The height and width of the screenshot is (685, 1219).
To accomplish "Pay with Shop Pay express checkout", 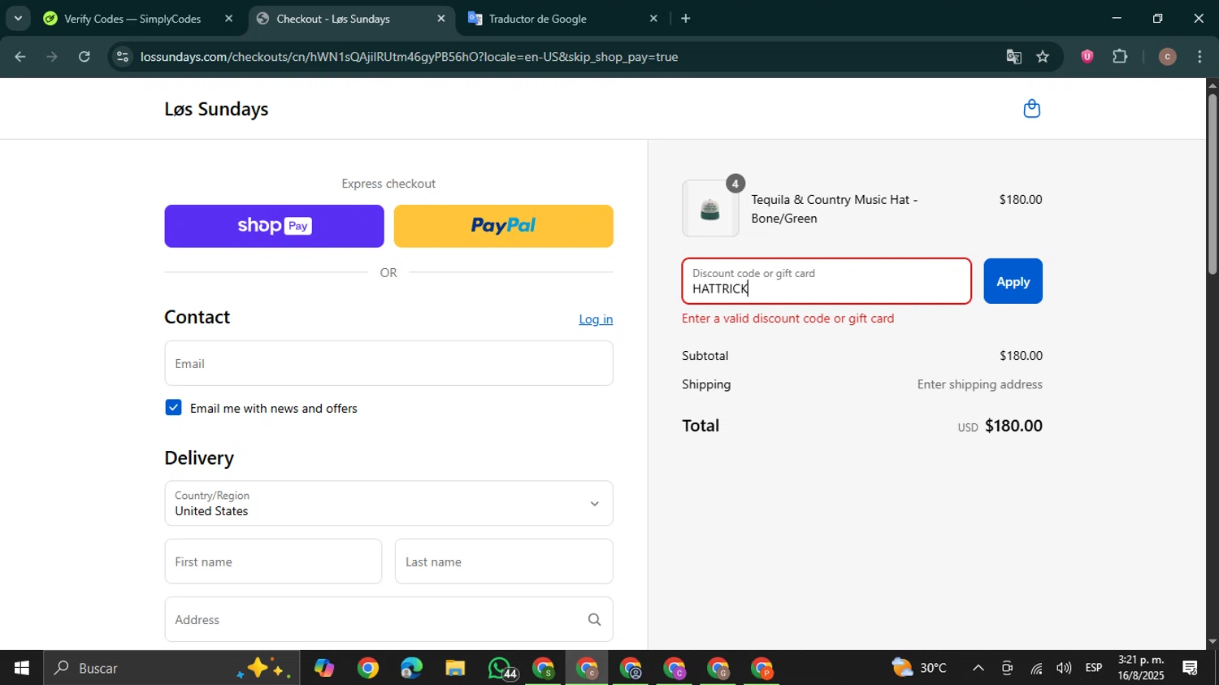I will click(274, 226).
